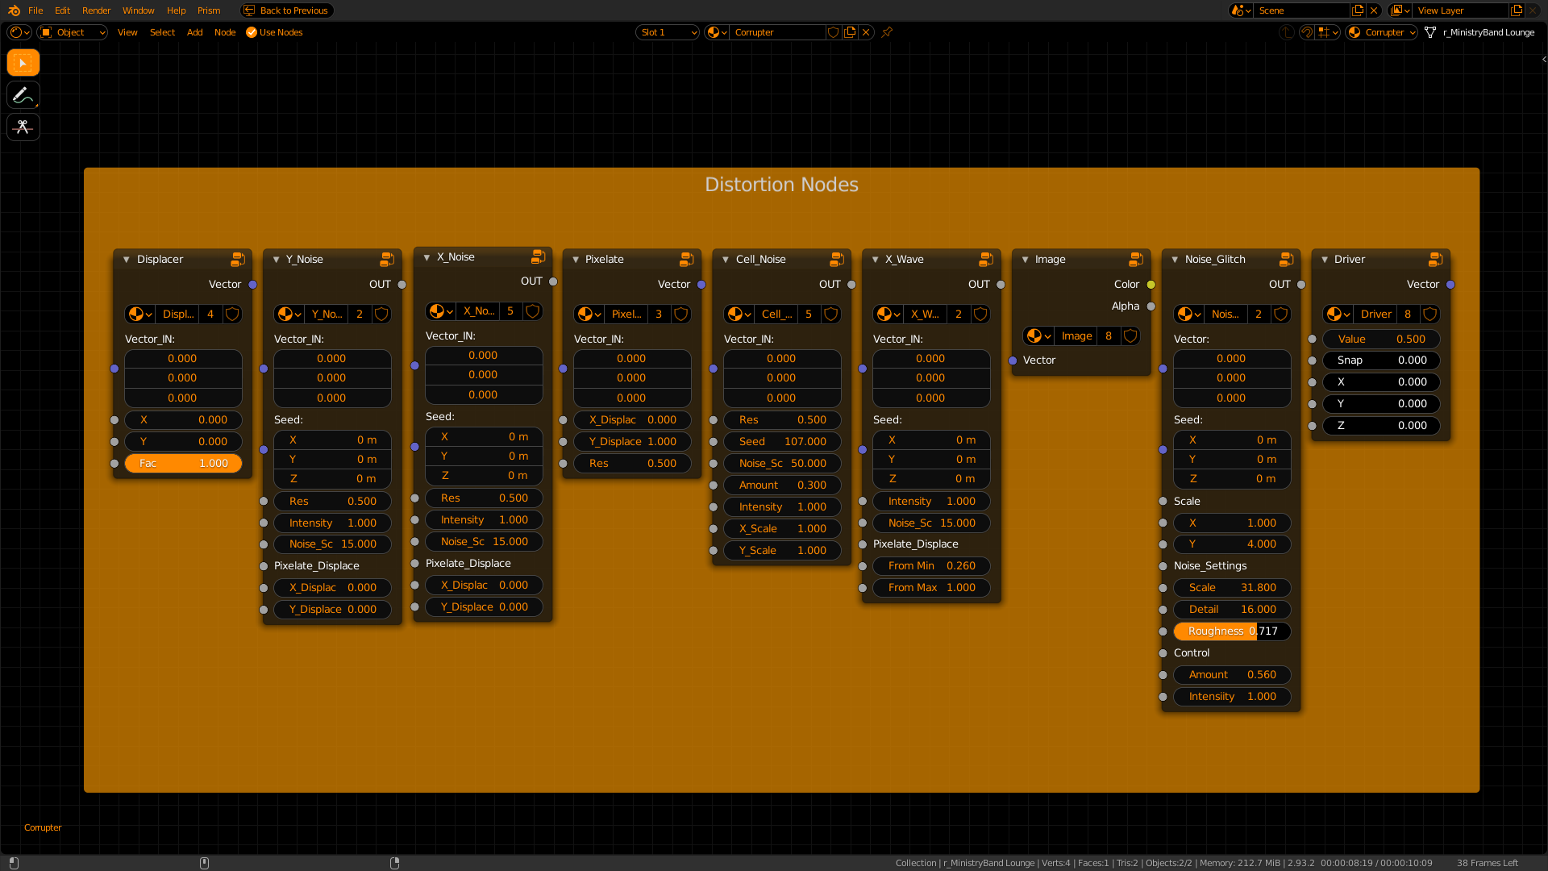Toggle fake user shield on Driver node
1548x871 pixels.
pyautogui.click(x=1430, y=314)
